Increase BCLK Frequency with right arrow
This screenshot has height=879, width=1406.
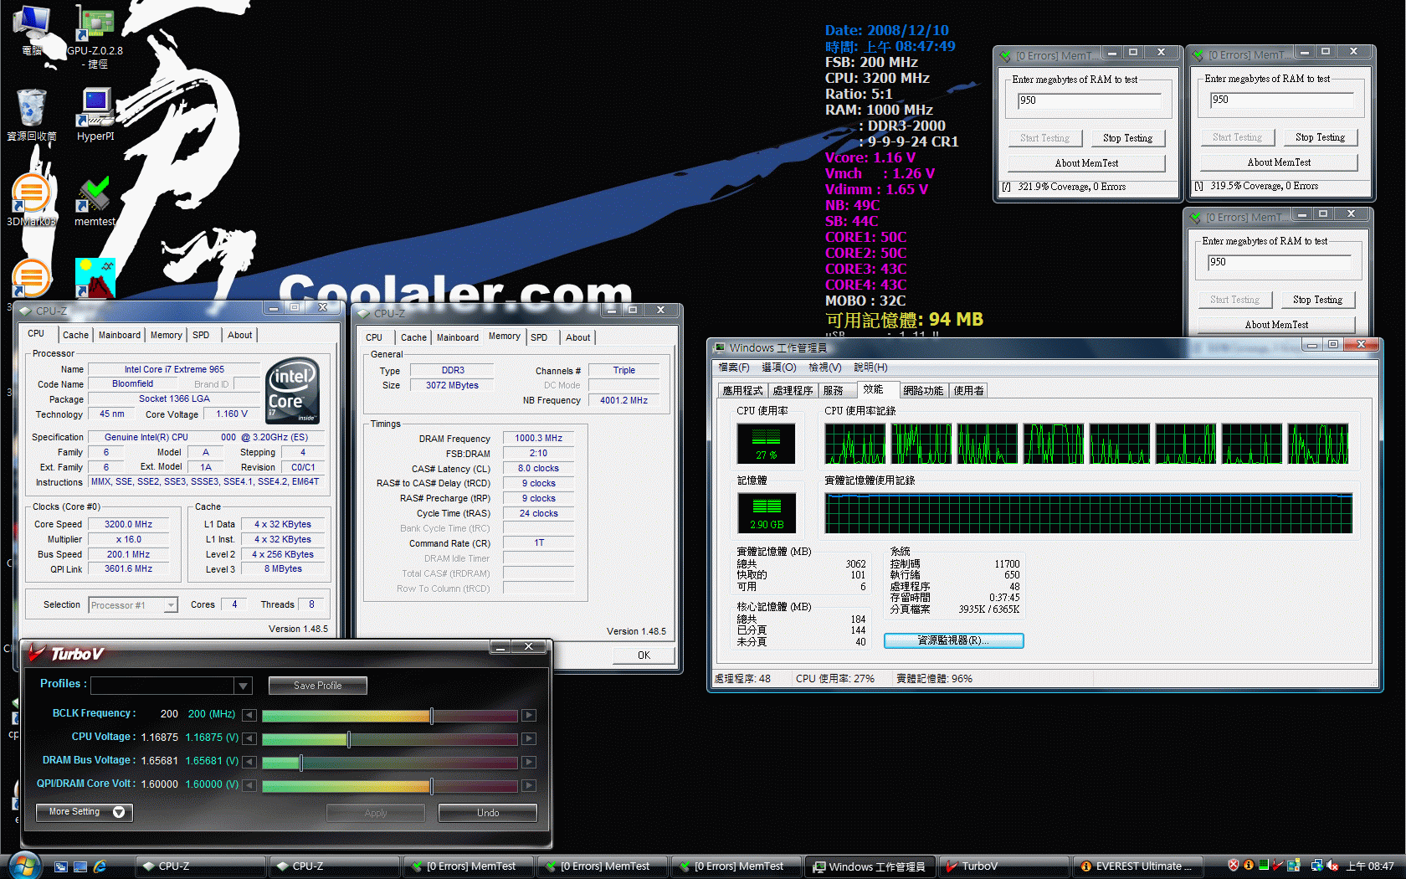528,715
